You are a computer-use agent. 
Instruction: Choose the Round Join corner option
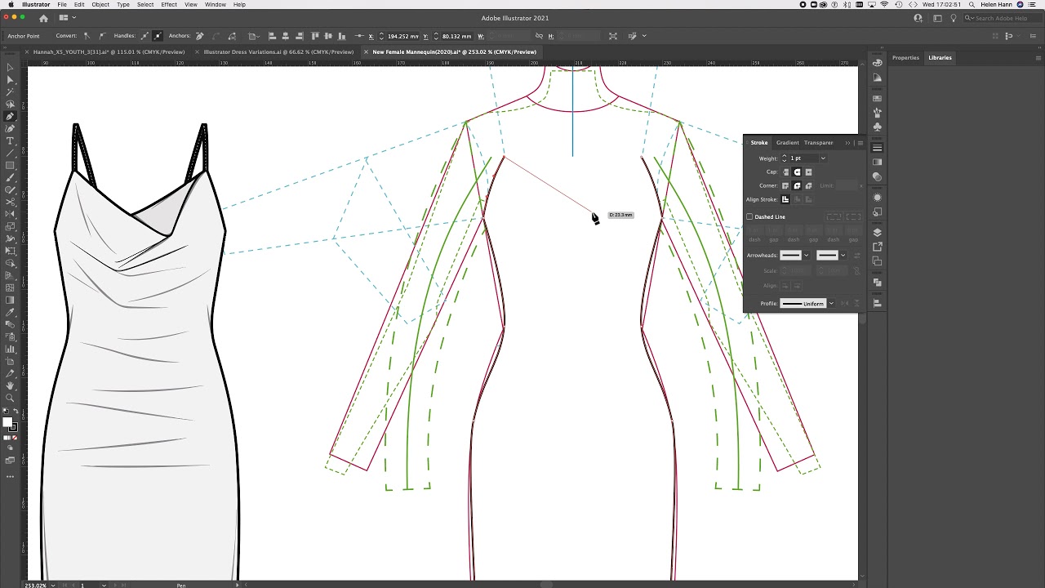pos(797,185)
